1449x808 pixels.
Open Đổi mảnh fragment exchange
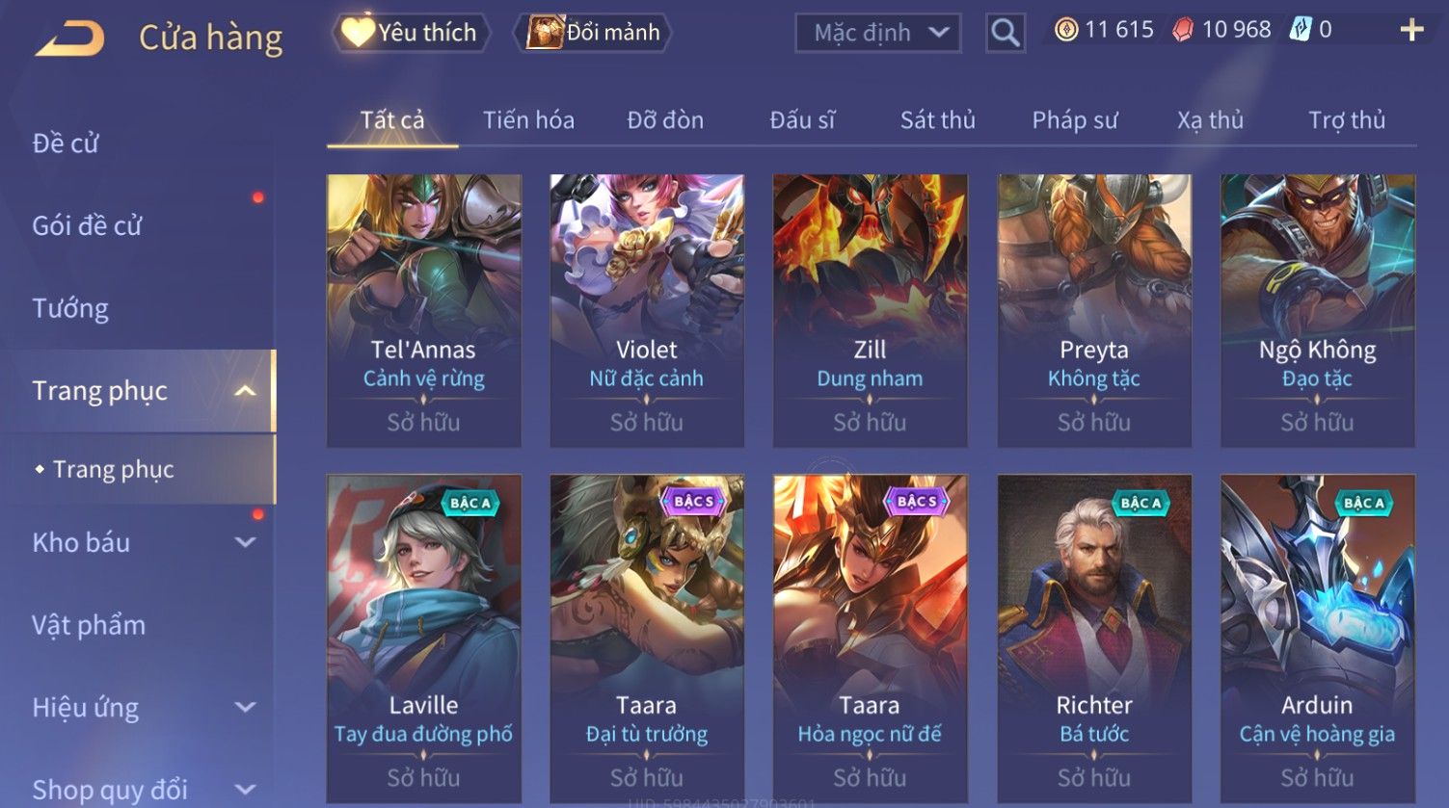[x=595, y=33]
